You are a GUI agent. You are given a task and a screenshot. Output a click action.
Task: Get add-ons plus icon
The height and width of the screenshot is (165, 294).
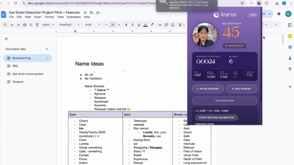(290, 87)
